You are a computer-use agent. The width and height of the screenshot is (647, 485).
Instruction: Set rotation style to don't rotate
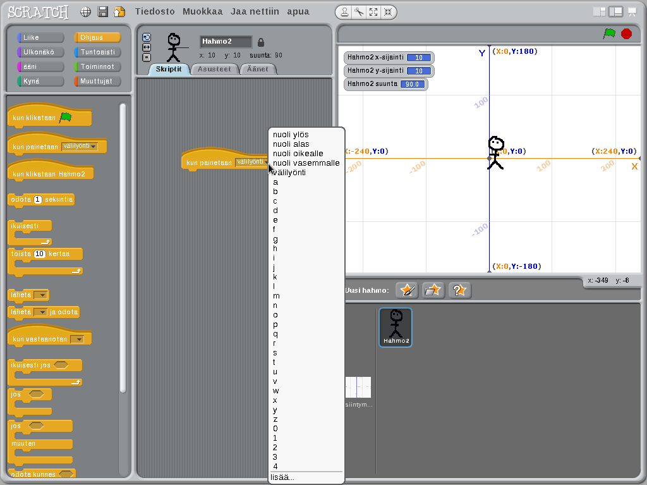click(x=147, y=58)
